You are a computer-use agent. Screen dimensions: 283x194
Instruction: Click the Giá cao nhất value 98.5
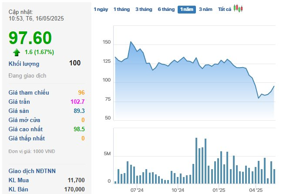79,129
